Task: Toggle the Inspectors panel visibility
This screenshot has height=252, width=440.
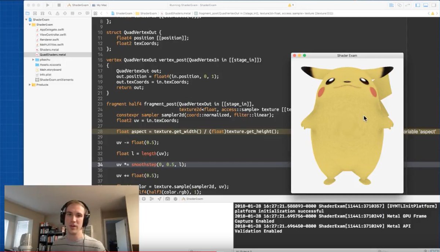Action: (x=433, y=5)
